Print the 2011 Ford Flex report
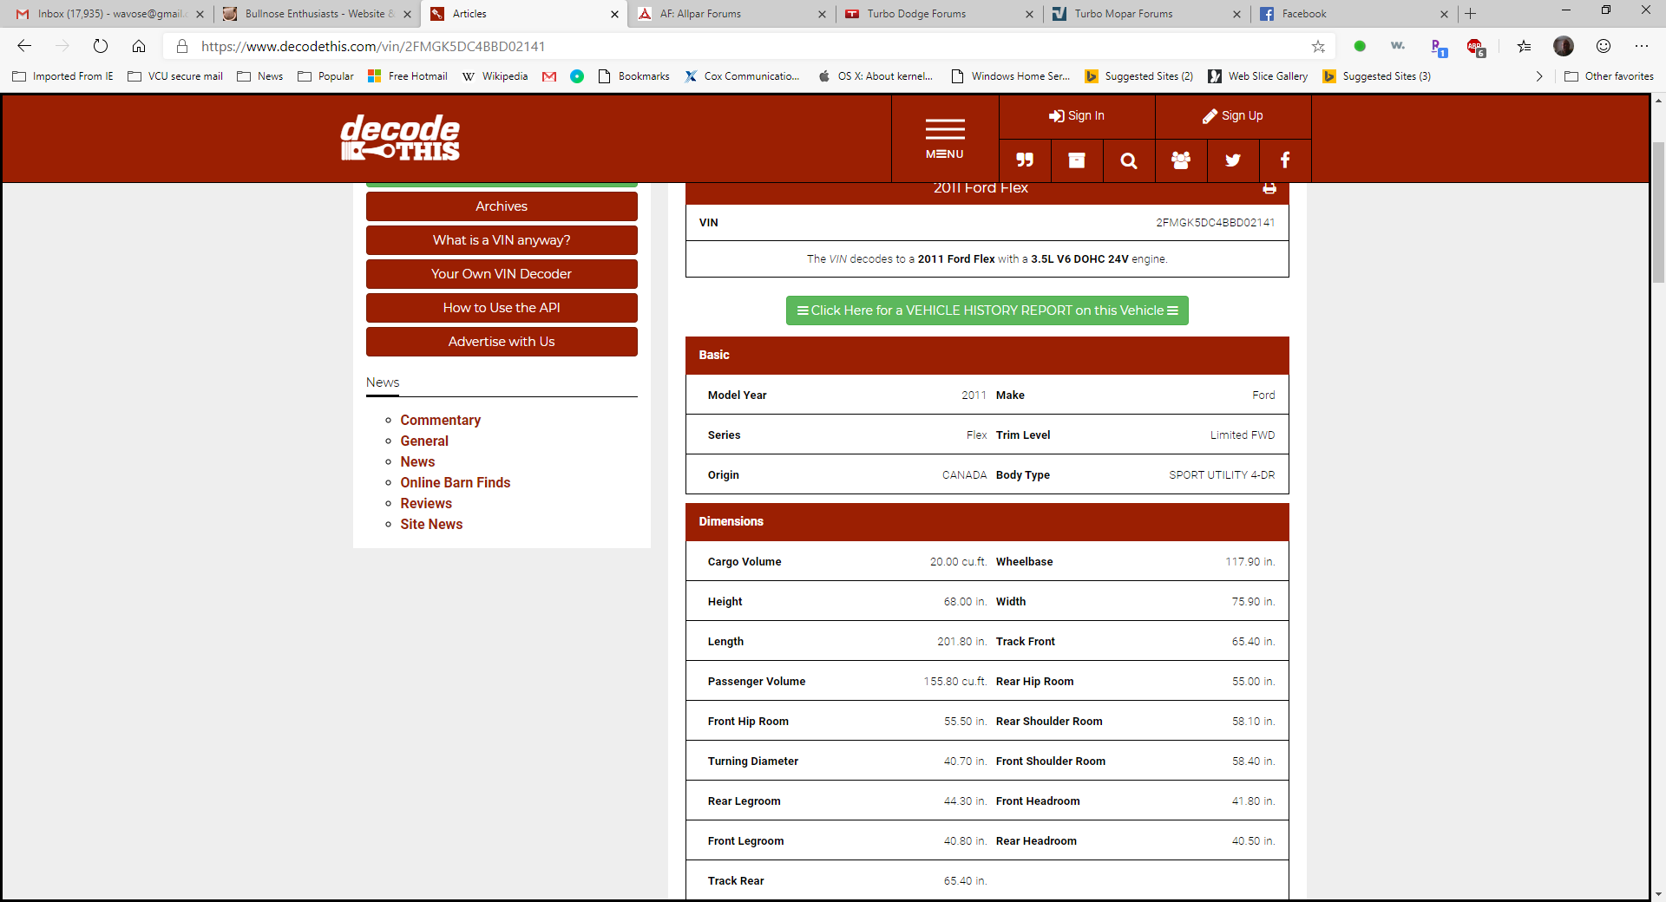Image resolution: width=1666 pixels, height=902 pixels. (x=1269, y=188)
